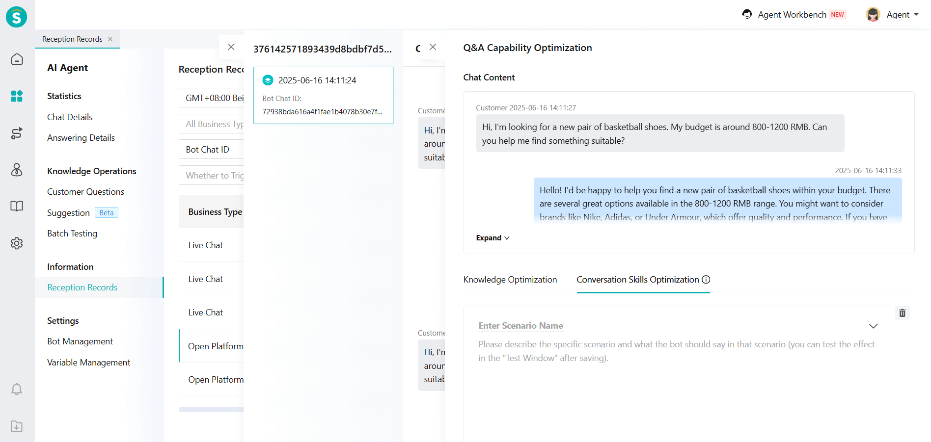The height and width of the screenshot is (442, 931).
Task: Open Suggestion Beta menu item
Action: [82, 213]
